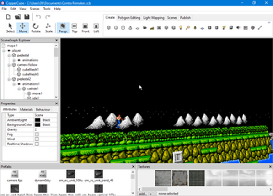Enable the Realtime Shadows checkbox
The height and width of the screenshot is (196, 273).
click(37, 144)
